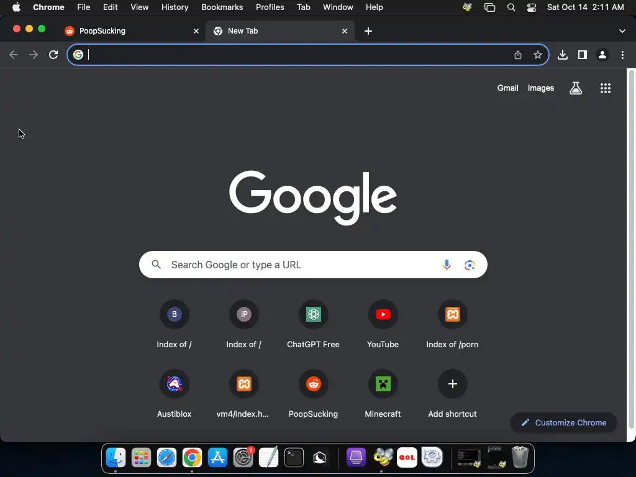The image size is (636, 477).
Task: Open the File menu
Action: point(84,7)
